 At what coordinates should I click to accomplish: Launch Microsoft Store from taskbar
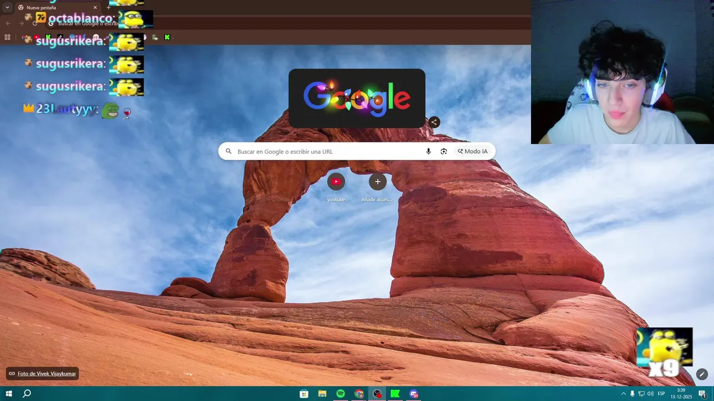[304, 394]
